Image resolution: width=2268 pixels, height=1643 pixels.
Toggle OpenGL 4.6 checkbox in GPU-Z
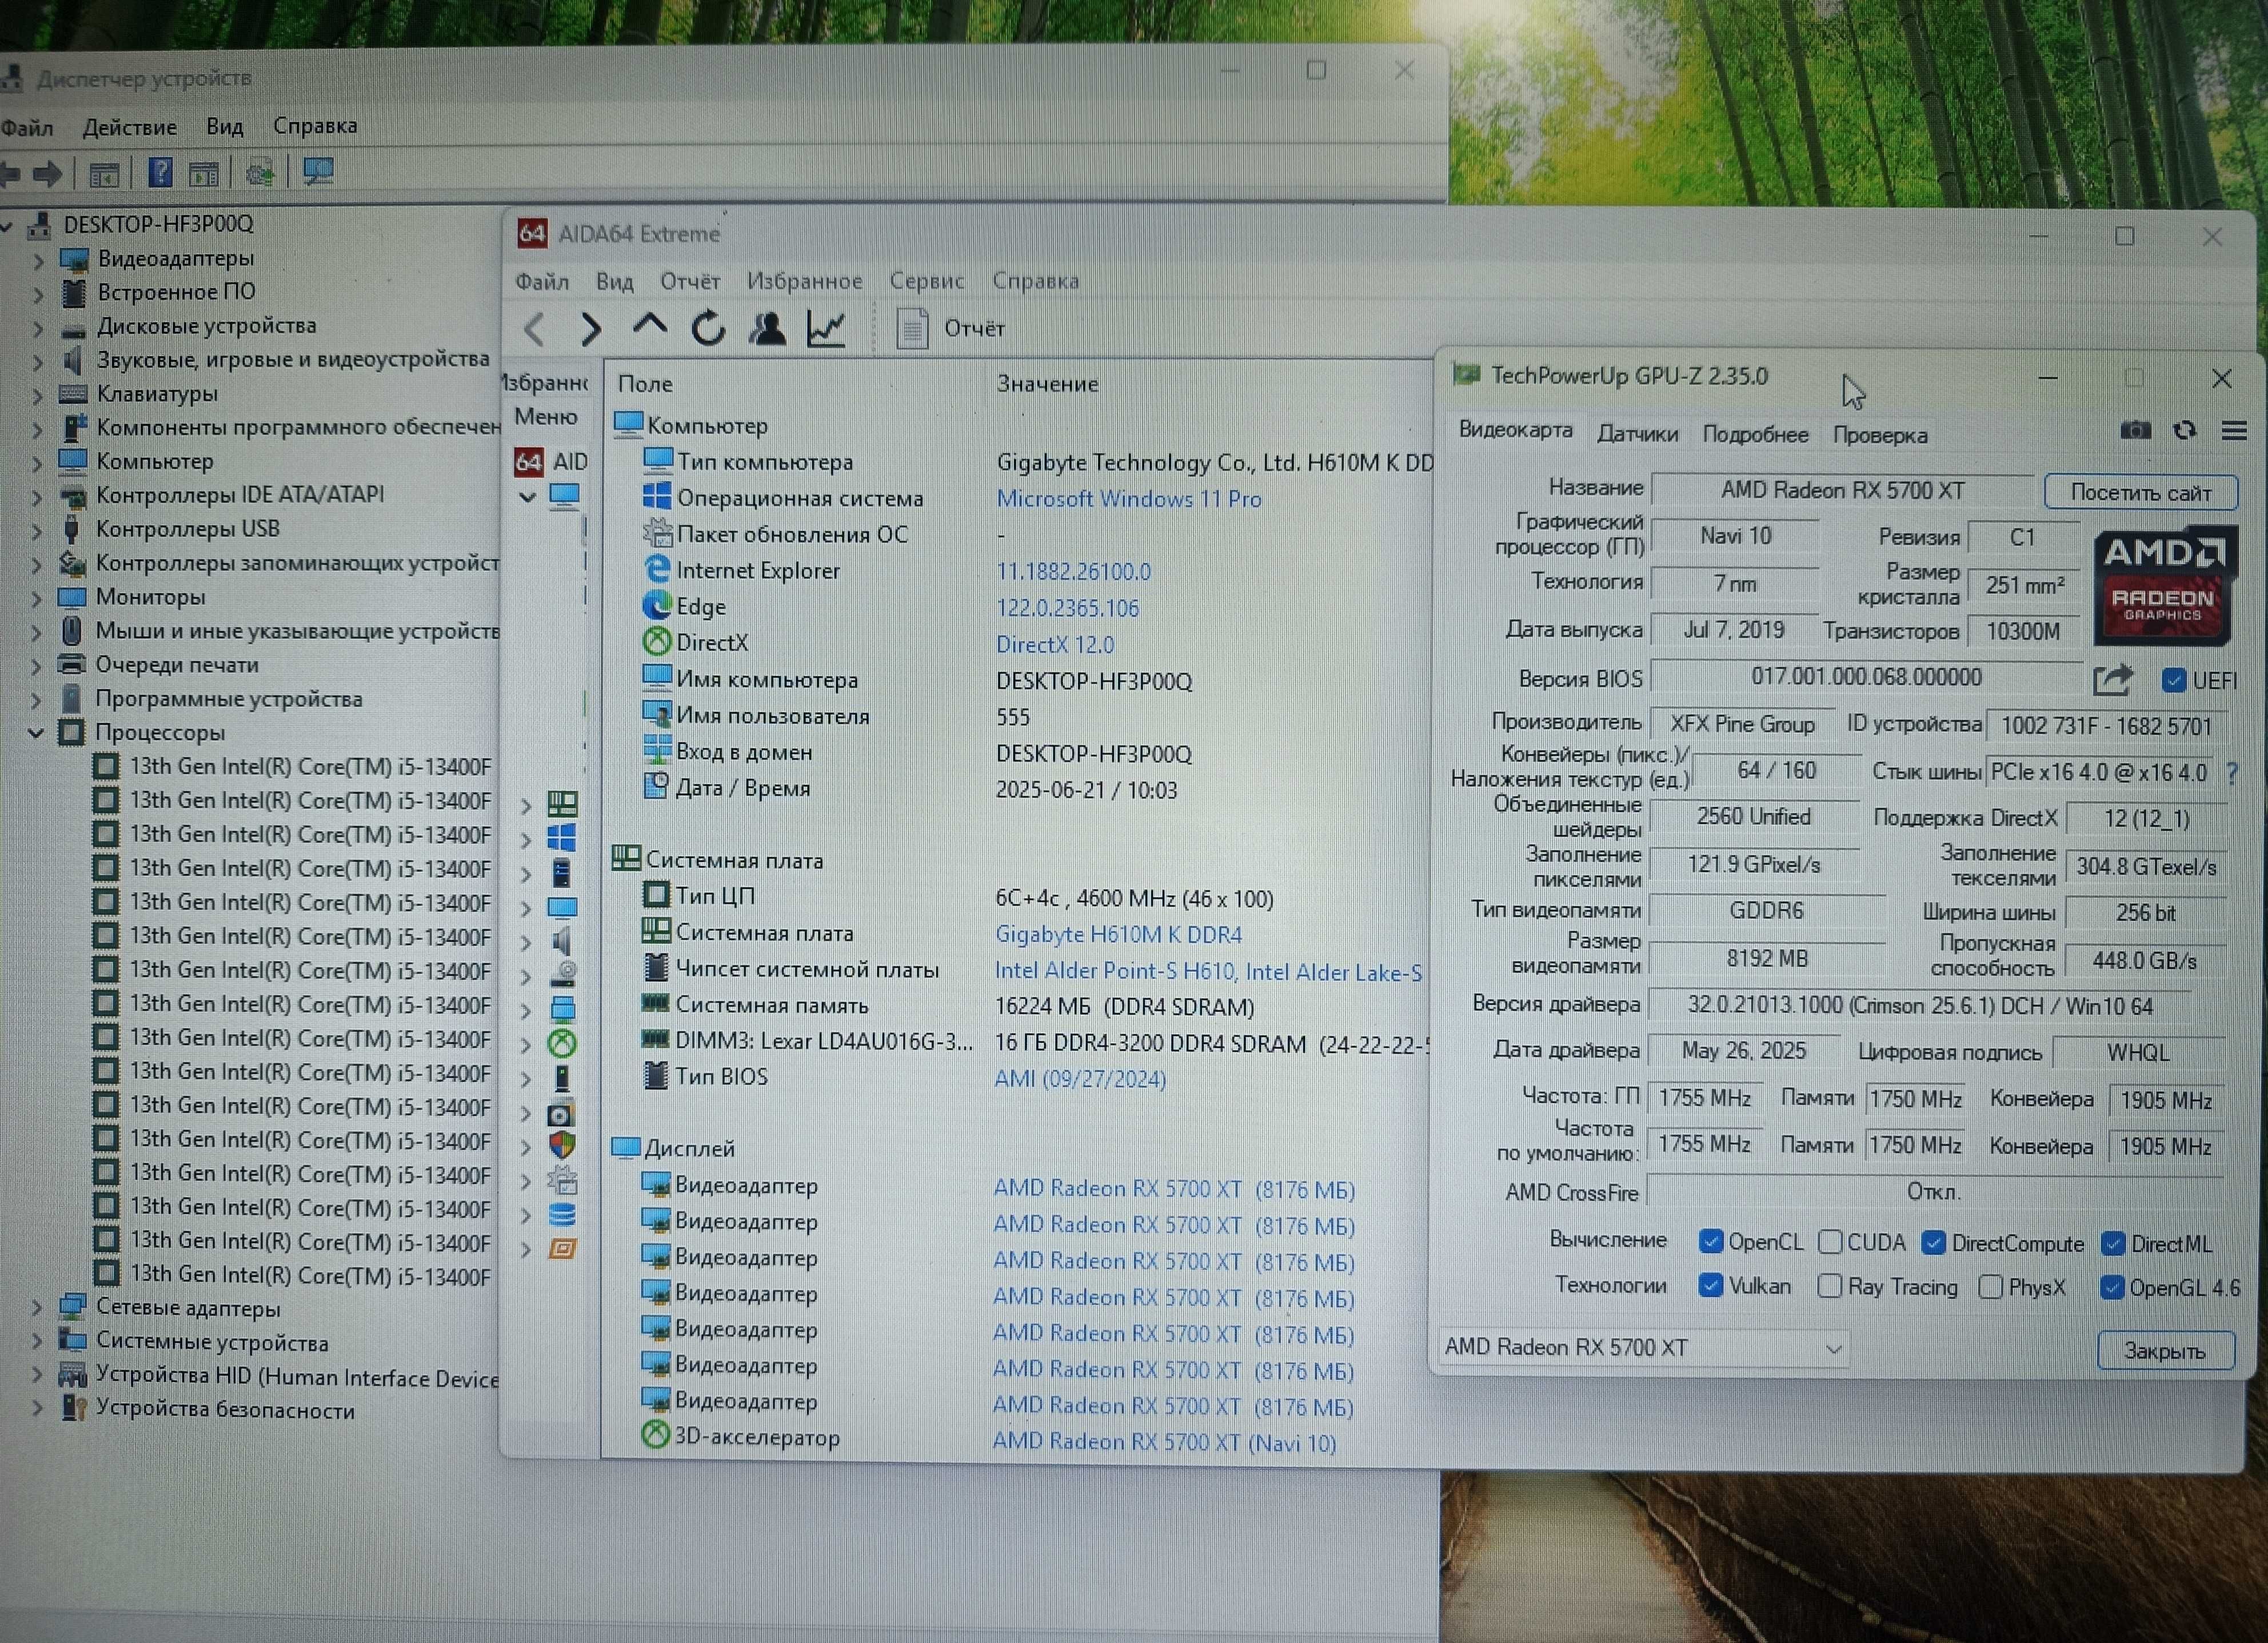[2111, 1287]
